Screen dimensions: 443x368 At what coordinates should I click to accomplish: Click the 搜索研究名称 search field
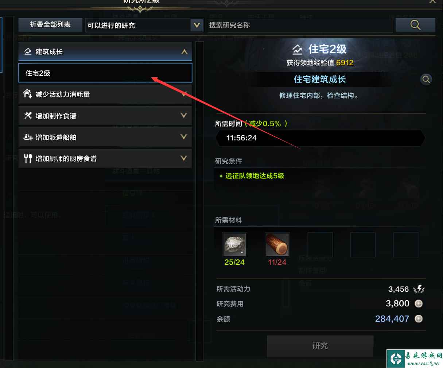[x=300, y=25]
